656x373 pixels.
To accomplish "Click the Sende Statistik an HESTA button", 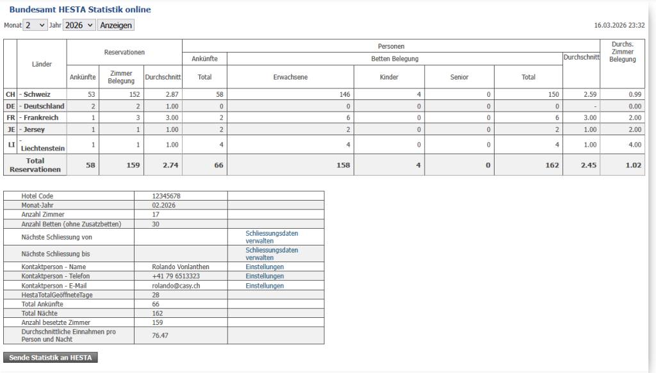I will coord(51,358).
